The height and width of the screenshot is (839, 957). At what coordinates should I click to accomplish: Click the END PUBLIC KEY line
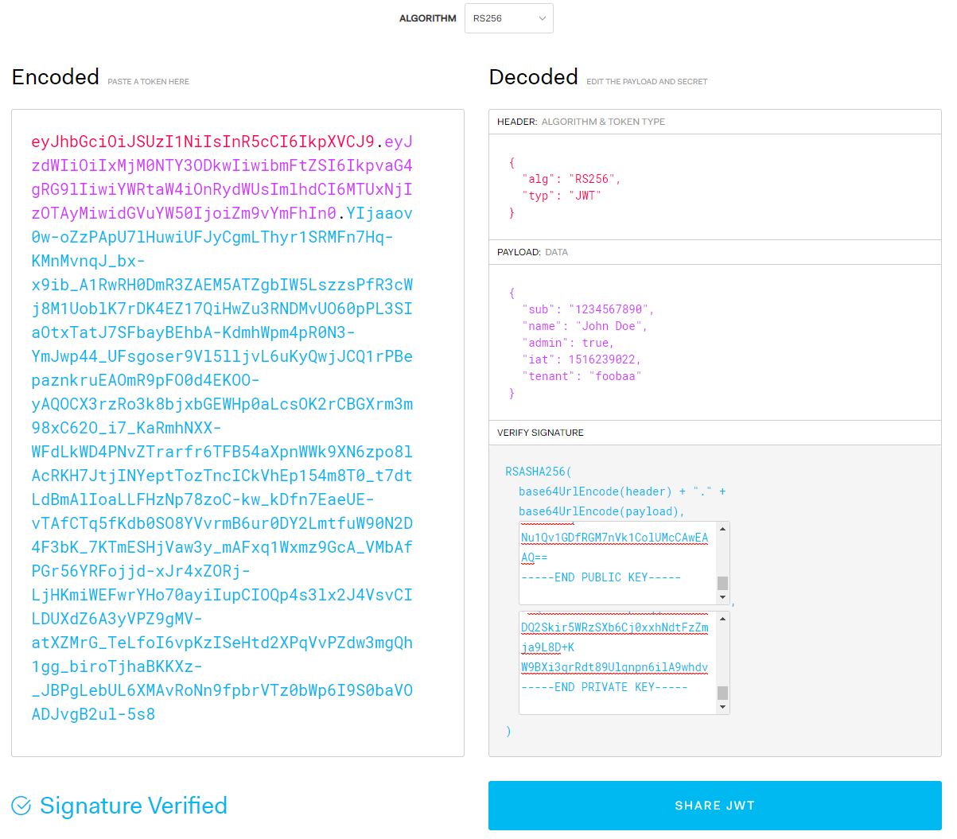tap(601, 577)
